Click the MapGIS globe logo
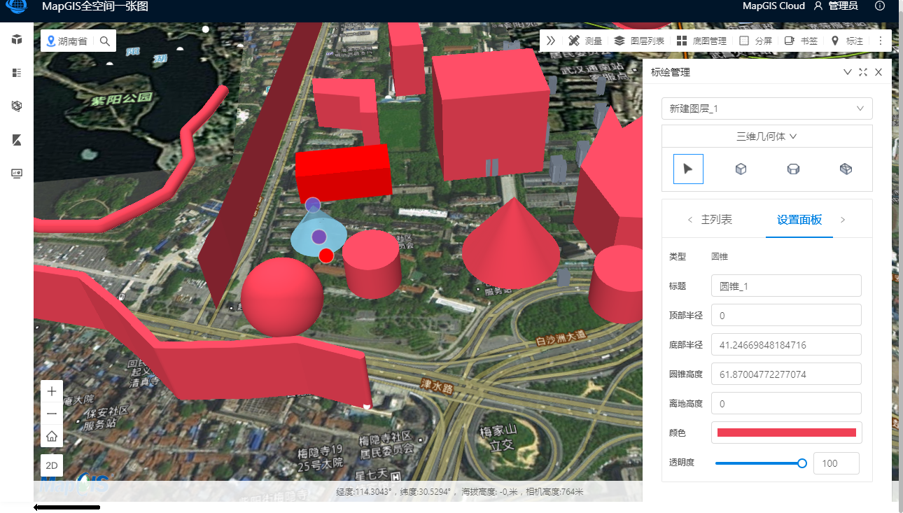 (17, 6)
